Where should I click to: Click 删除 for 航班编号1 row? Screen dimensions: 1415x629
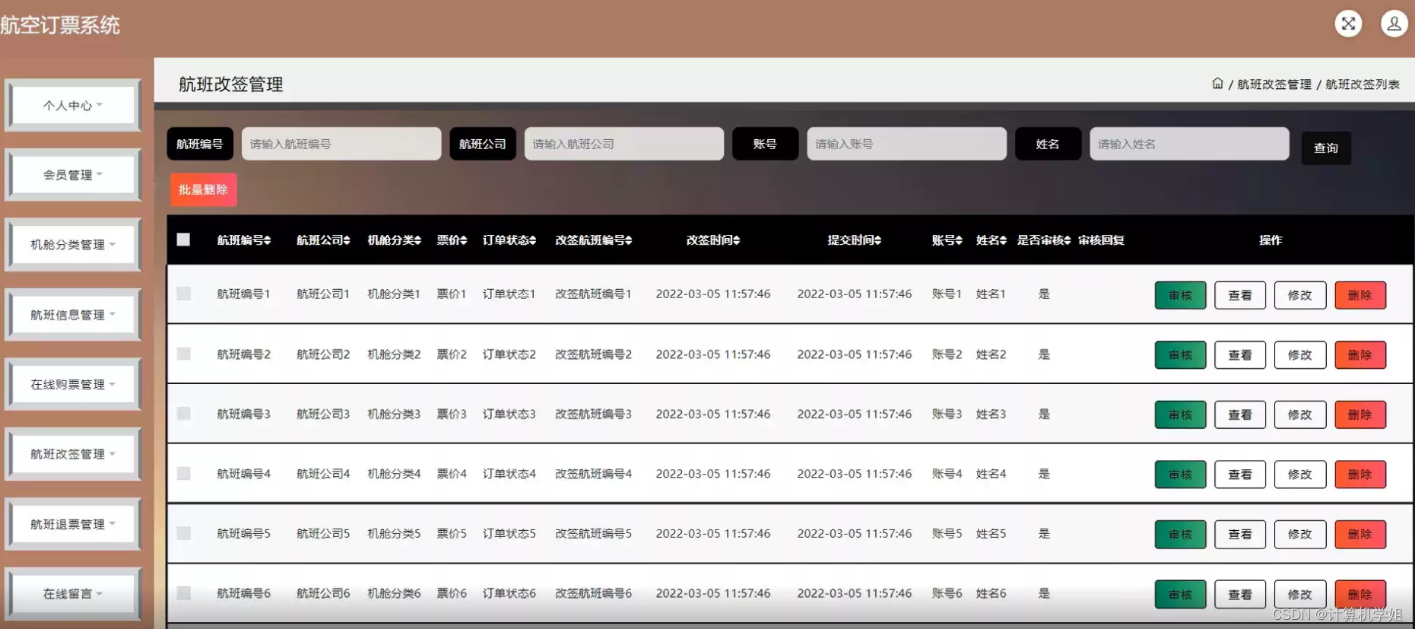(x=1360, y=295)
